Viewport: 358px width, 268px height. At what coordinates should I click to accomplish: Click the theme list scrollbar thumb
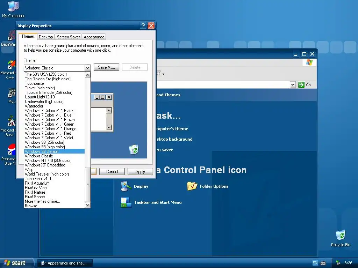(87, 184)
